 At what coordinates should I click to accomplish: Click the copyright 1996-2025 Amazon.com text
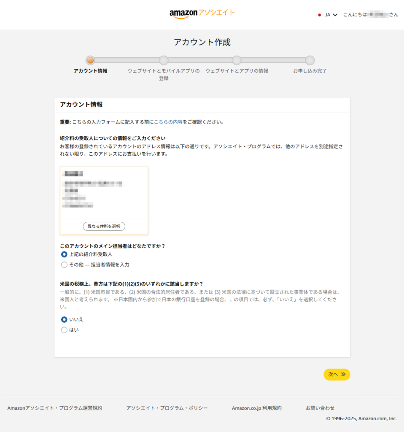click(x=361, y=418)
